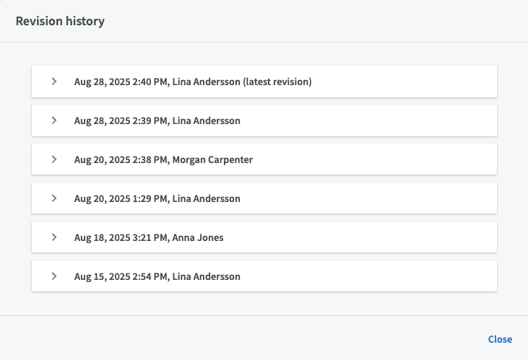Select the Aug 18, 2025 3:21 PM date text
Viewport: 528px width, 360px height.
pyautogui.click(x=121, y=237)
